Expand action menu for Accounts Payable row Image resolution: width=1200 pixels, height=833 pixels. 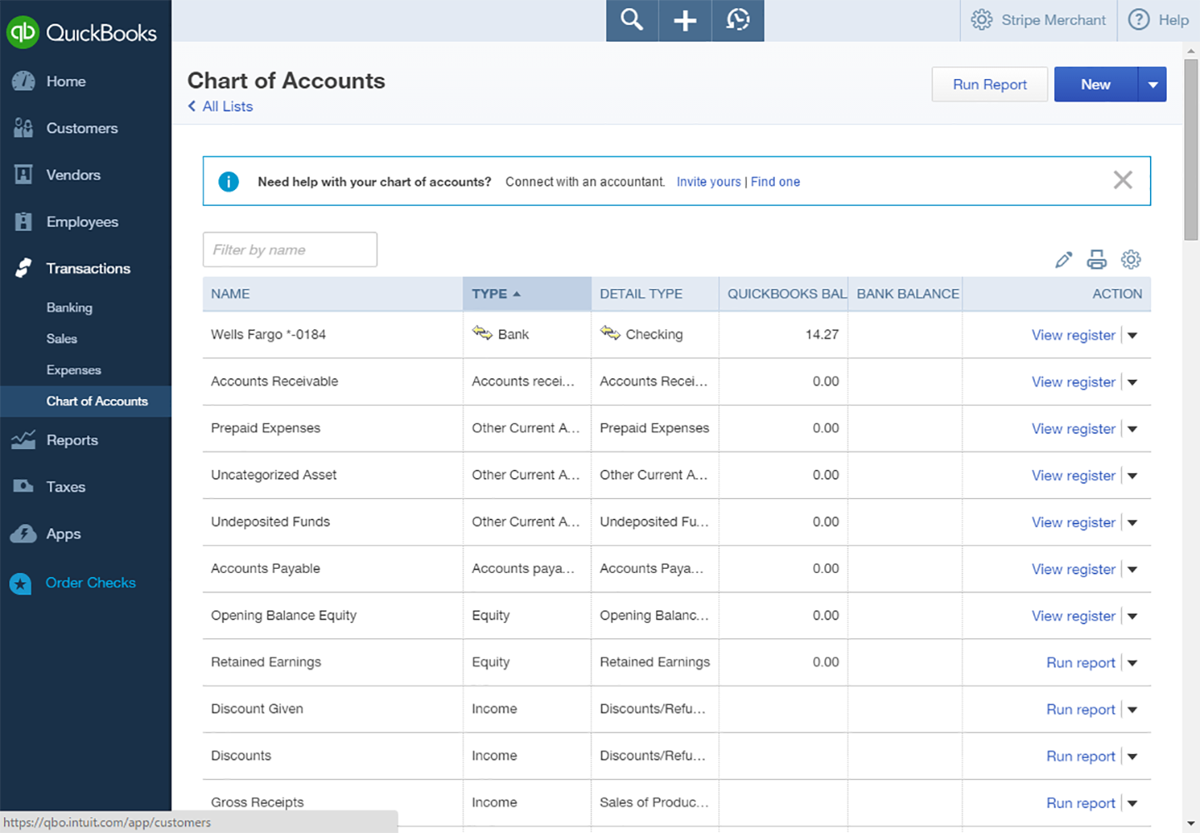point(1132,570)
